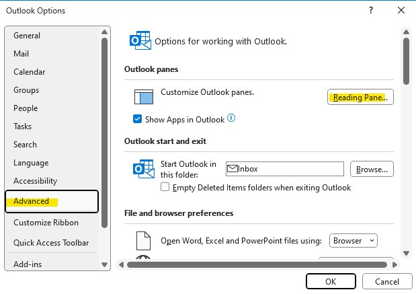Open the Add-ins category

(28, 264)
